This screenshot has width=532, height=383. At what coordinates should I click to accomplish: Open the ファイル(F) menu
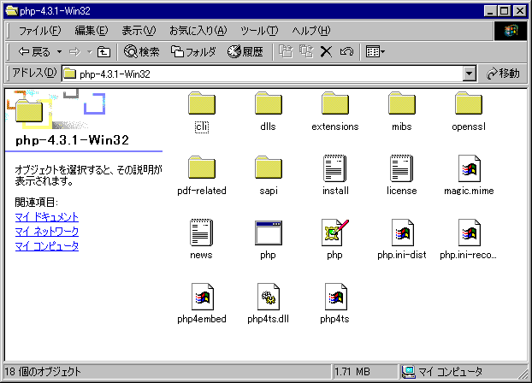click(39, 31)
